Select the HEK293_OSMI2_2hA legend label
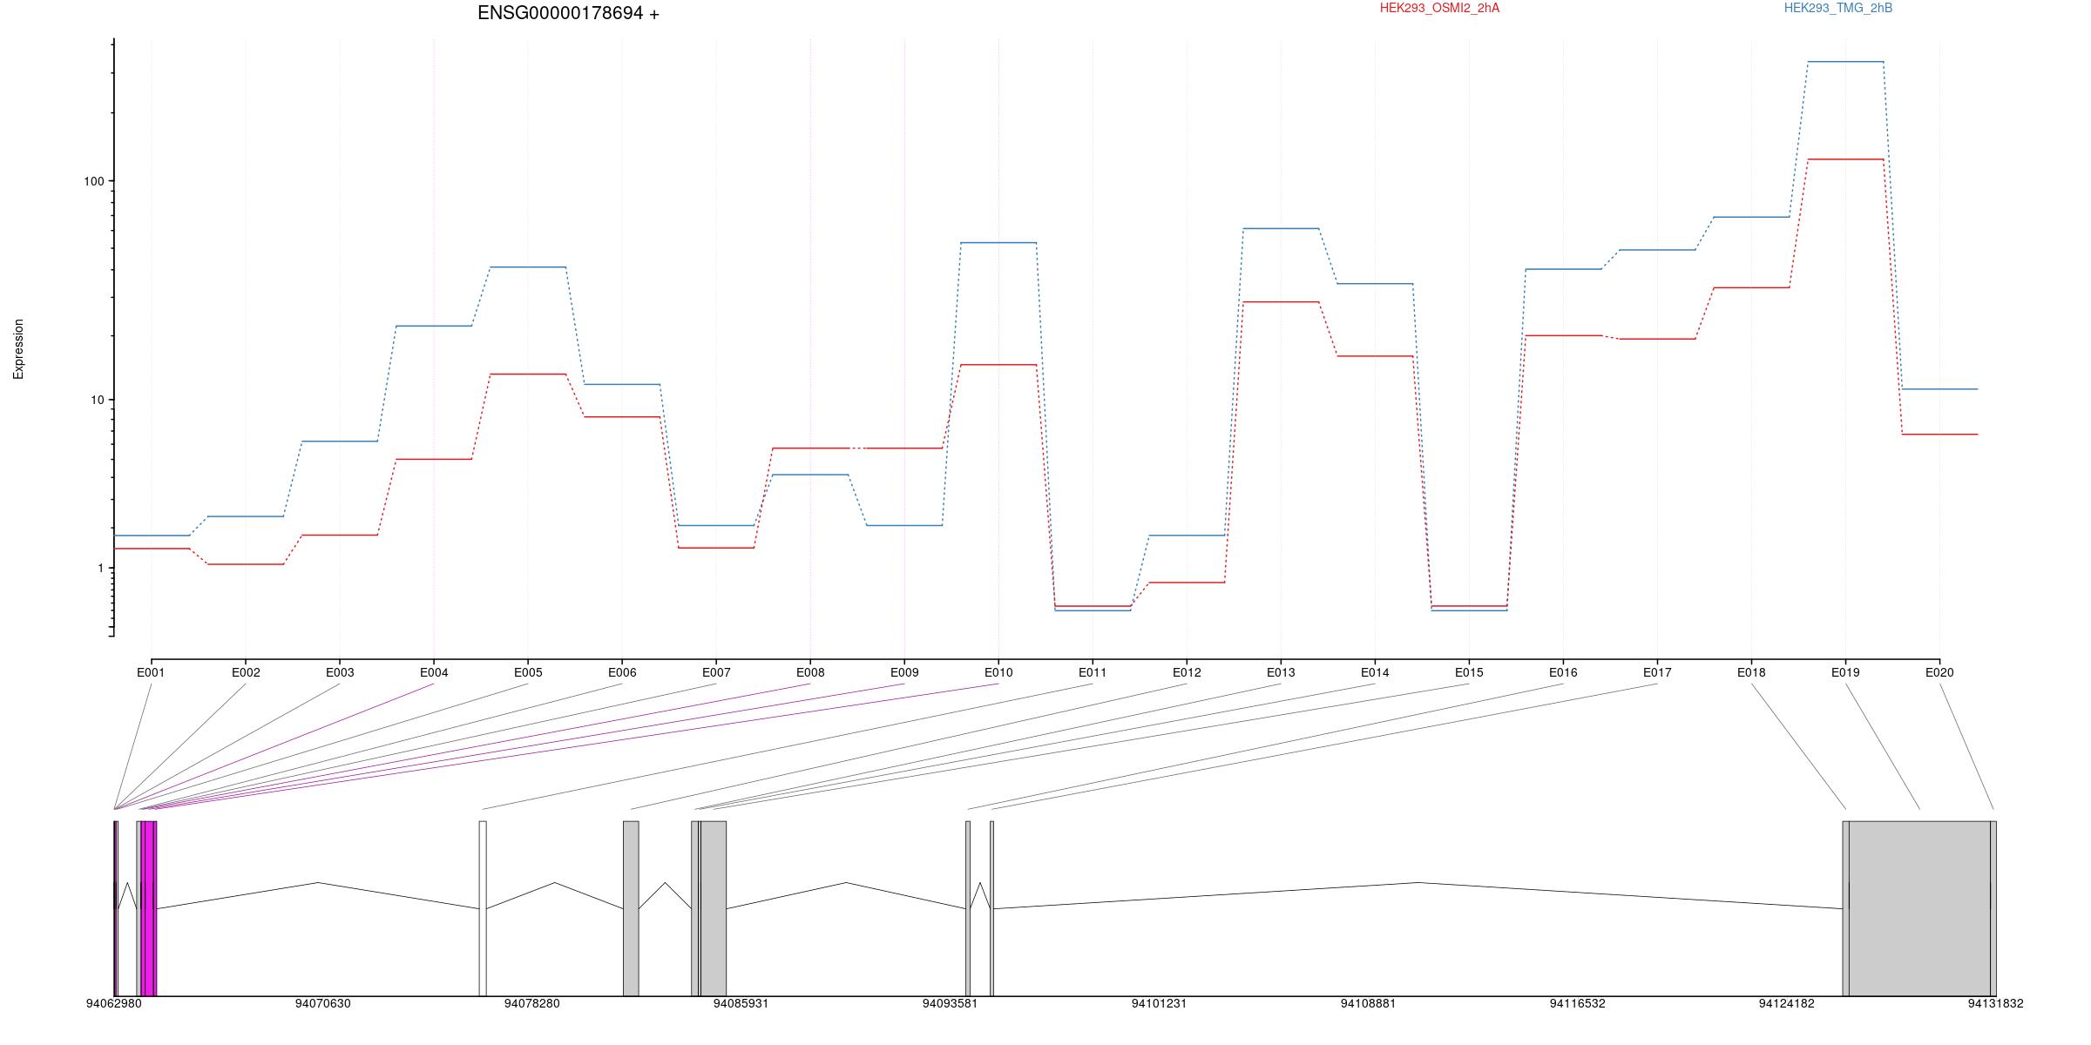The image size is (2091, 1045). [1439, 8]
